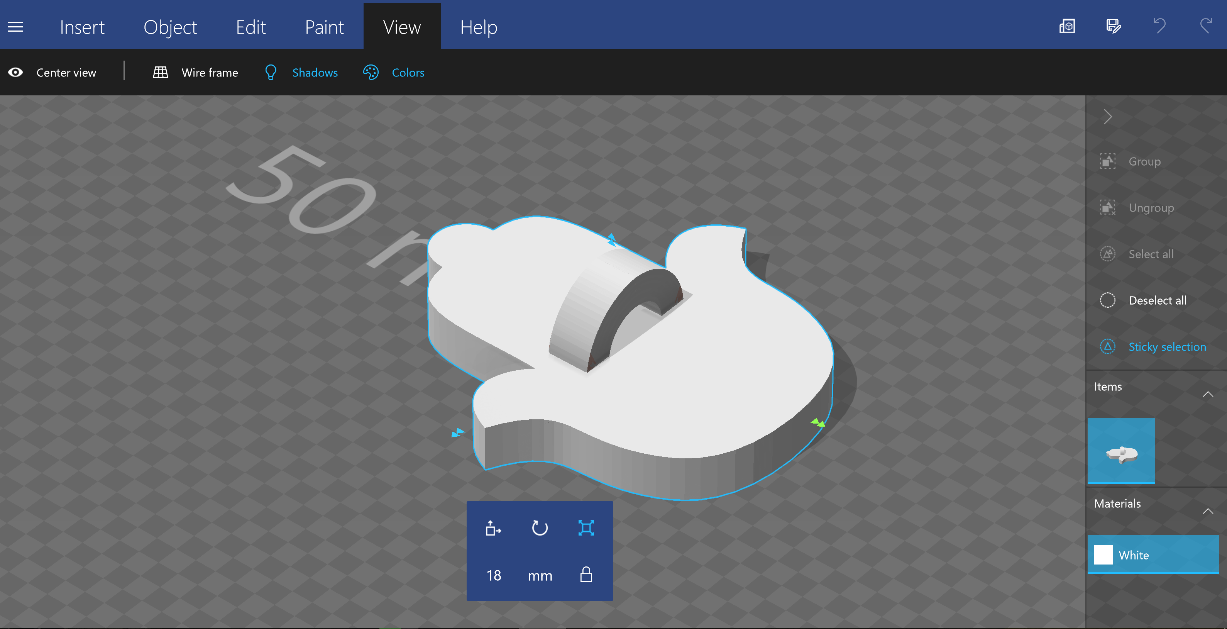Change the mm units selector
This screenshot has height=629, width=1227.
tap(540, 576)
